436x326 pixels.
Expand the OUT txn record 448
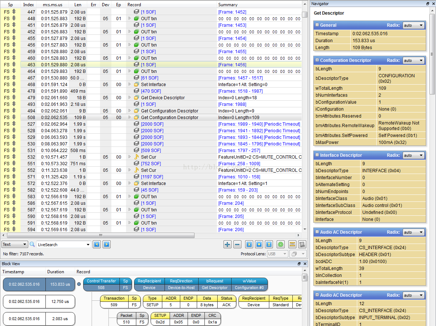tap(130, 18)
